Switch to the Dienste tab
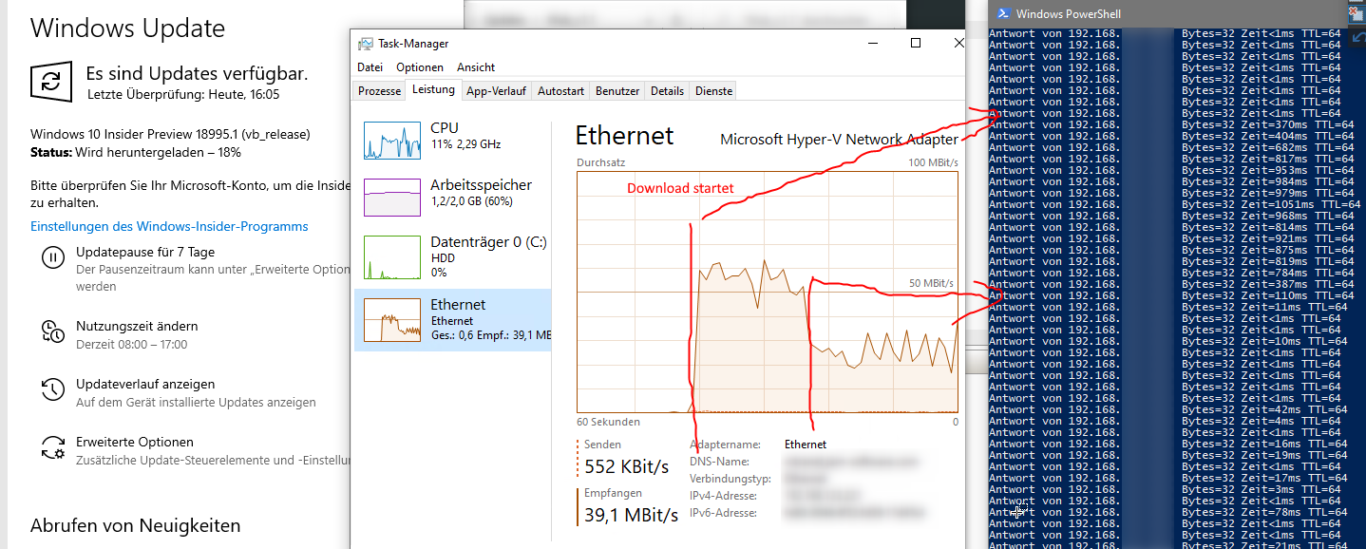 click(713, 91)
